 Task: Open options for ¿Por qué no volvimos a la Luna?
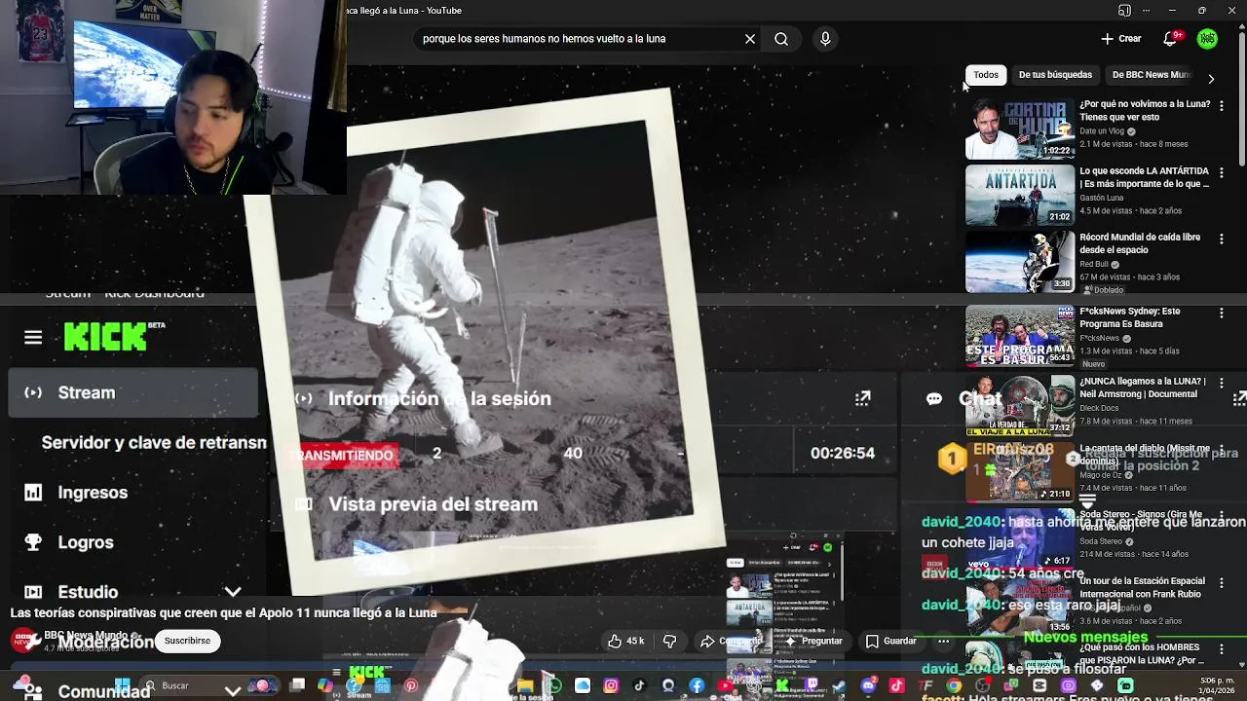click(1222, 104)
